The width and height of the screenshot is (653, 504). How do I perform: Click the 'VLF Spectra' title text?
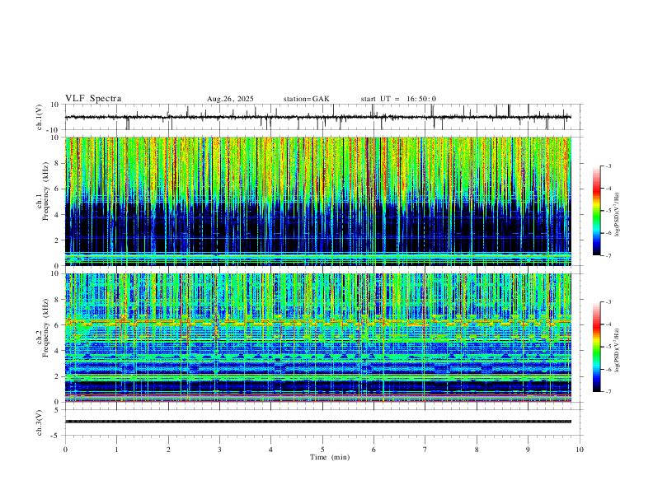tap(93, 99)
